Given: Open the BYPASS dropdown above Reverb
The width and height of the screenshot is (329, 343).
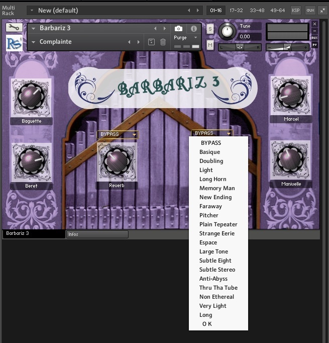Looking at the screenshot, I should (x=118, y=134).
